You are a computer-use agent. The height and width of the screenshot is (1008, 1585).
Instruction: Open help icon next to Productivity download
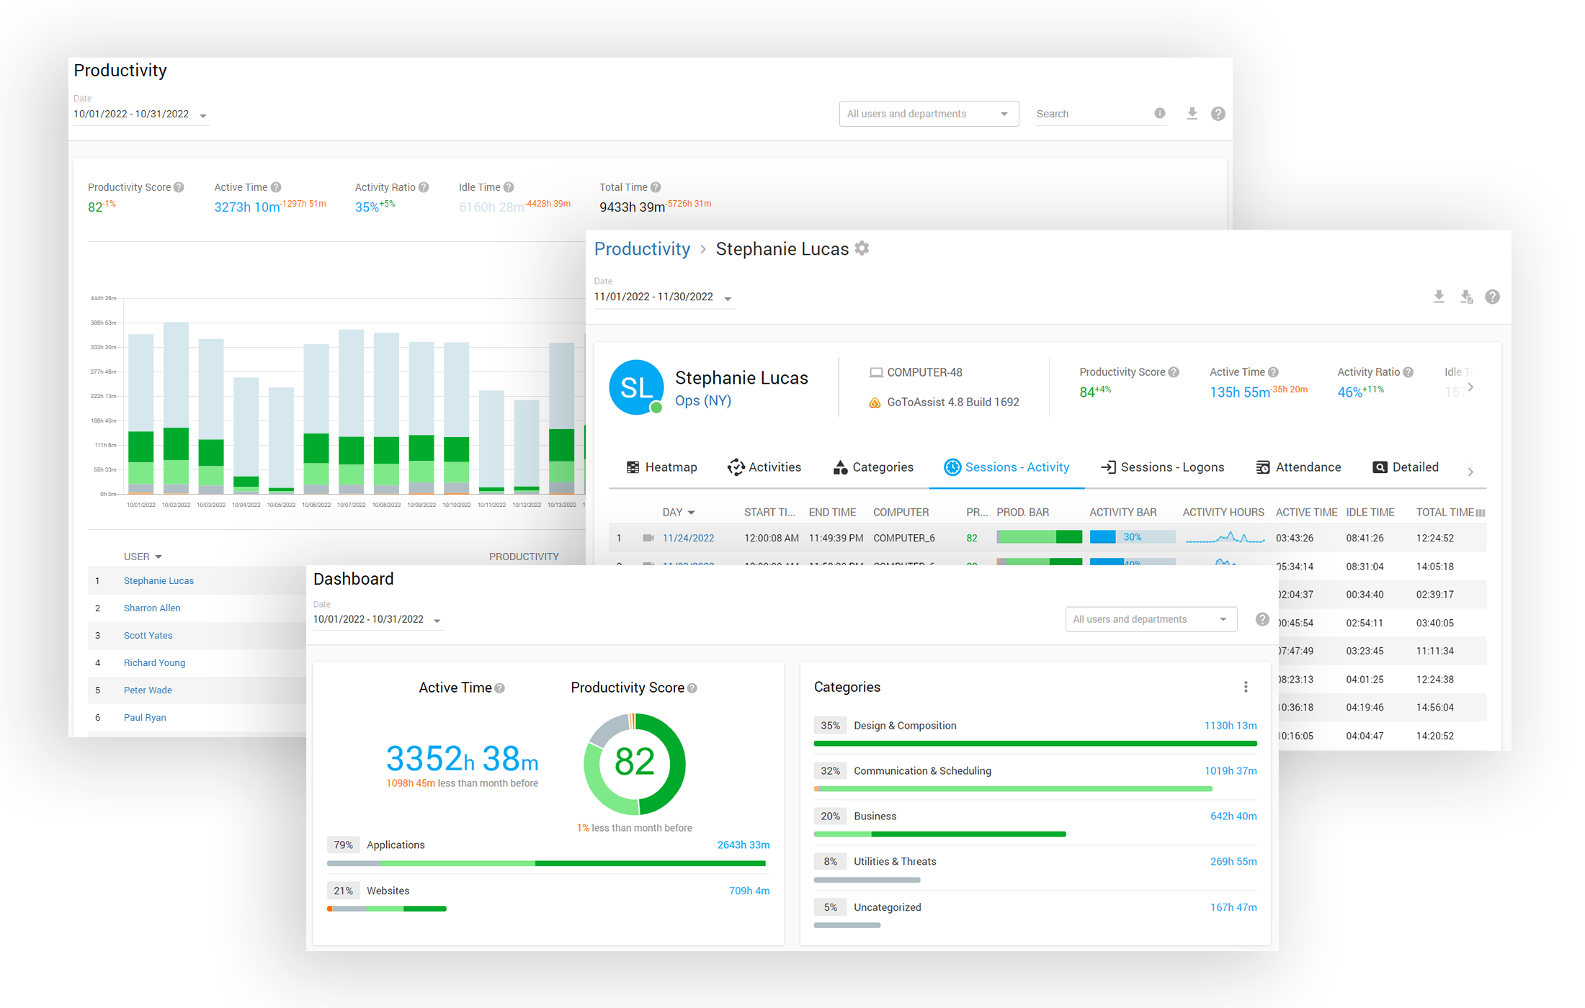[1218, 114]
